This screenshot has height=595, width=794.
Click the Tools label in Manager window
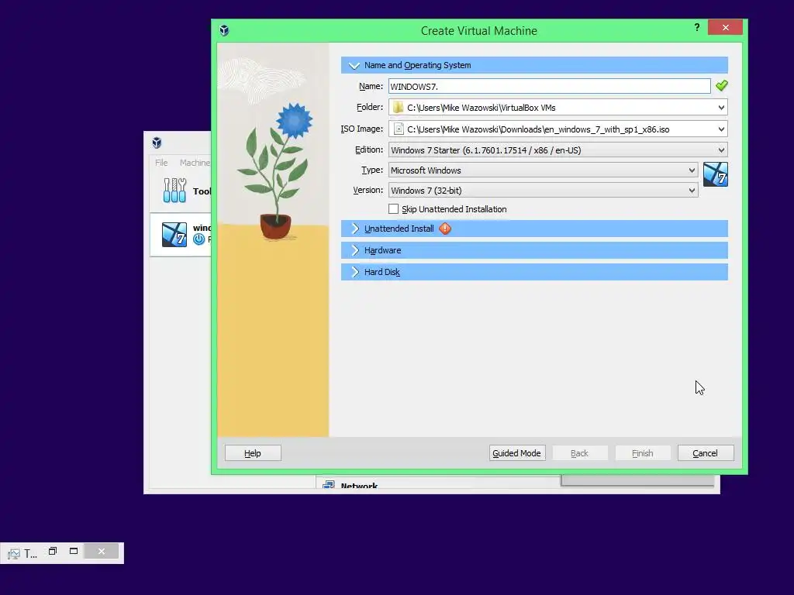202,191
